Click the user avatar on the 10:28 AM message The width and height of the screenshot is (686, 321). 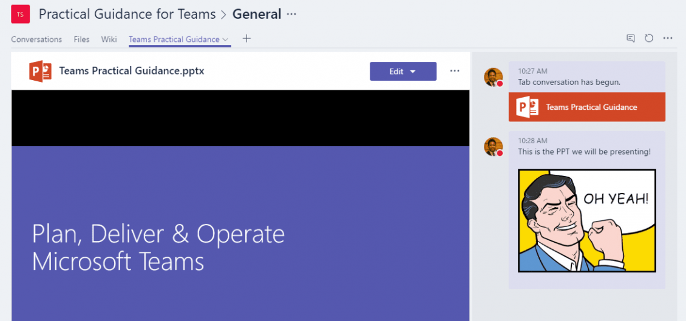[x=493, y=146]
